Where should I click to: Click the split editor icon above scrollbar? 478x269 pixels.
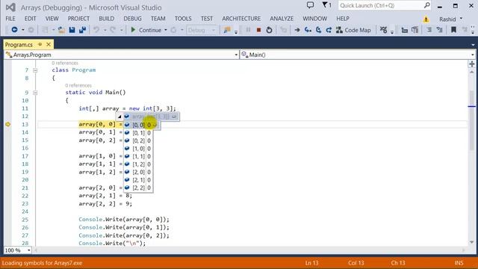[x=471, y=64]
